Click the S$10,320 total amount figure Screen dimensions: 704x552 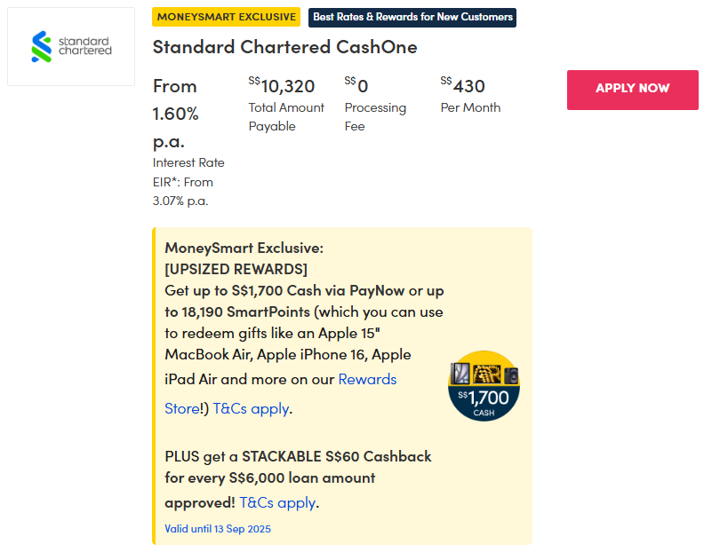point(286,86)
